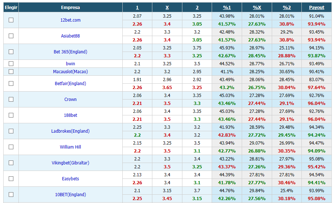
Task: Click Betfair's 83.07% payout value
Action: tap(317, 80)
